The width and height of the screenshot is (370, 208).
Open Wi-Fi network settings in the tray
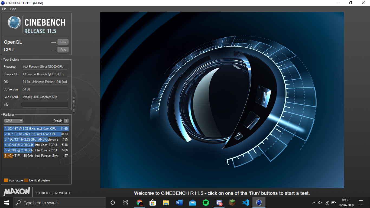[x=327, y=203]
